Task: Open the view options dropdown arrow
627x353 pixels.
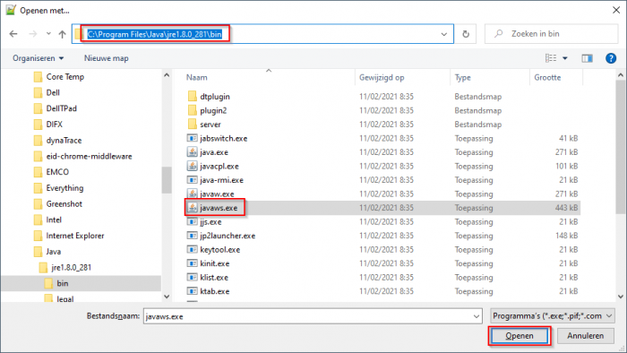Action: (565, 58)
